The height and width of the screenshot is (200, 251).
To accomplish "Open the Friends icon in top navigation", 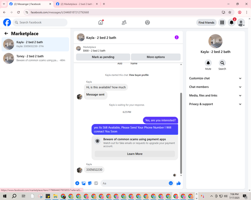I will [124, 22].
